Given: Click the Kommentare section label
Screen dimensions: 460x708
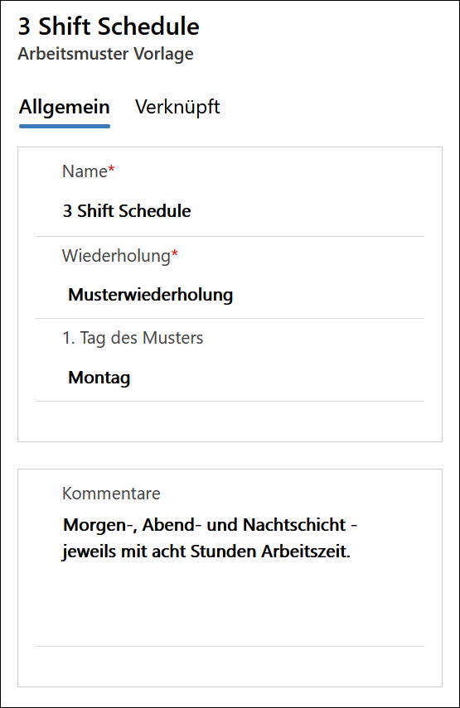Looking at the screenshot, I should tap(111, 494).
